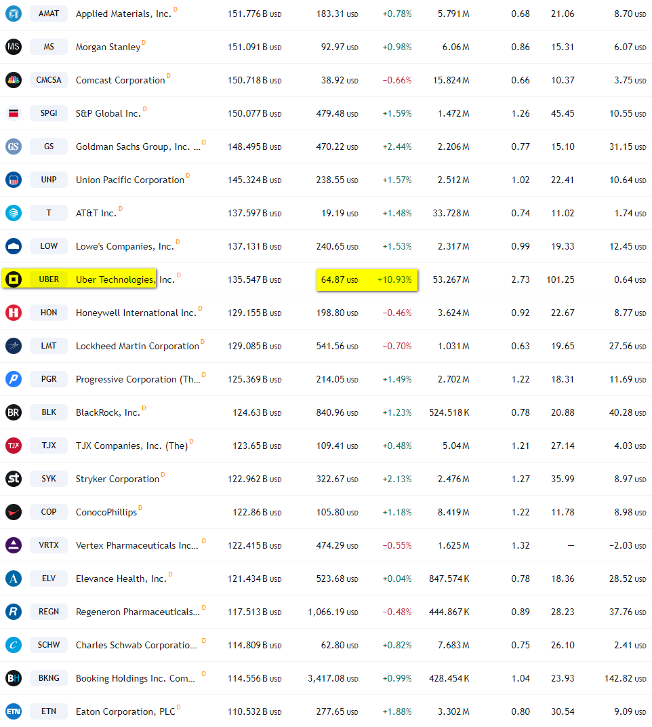Open the TJX Companies, Inc. (The) link
Viewport: 652px width, 727px height.
(x=132, y=446)
